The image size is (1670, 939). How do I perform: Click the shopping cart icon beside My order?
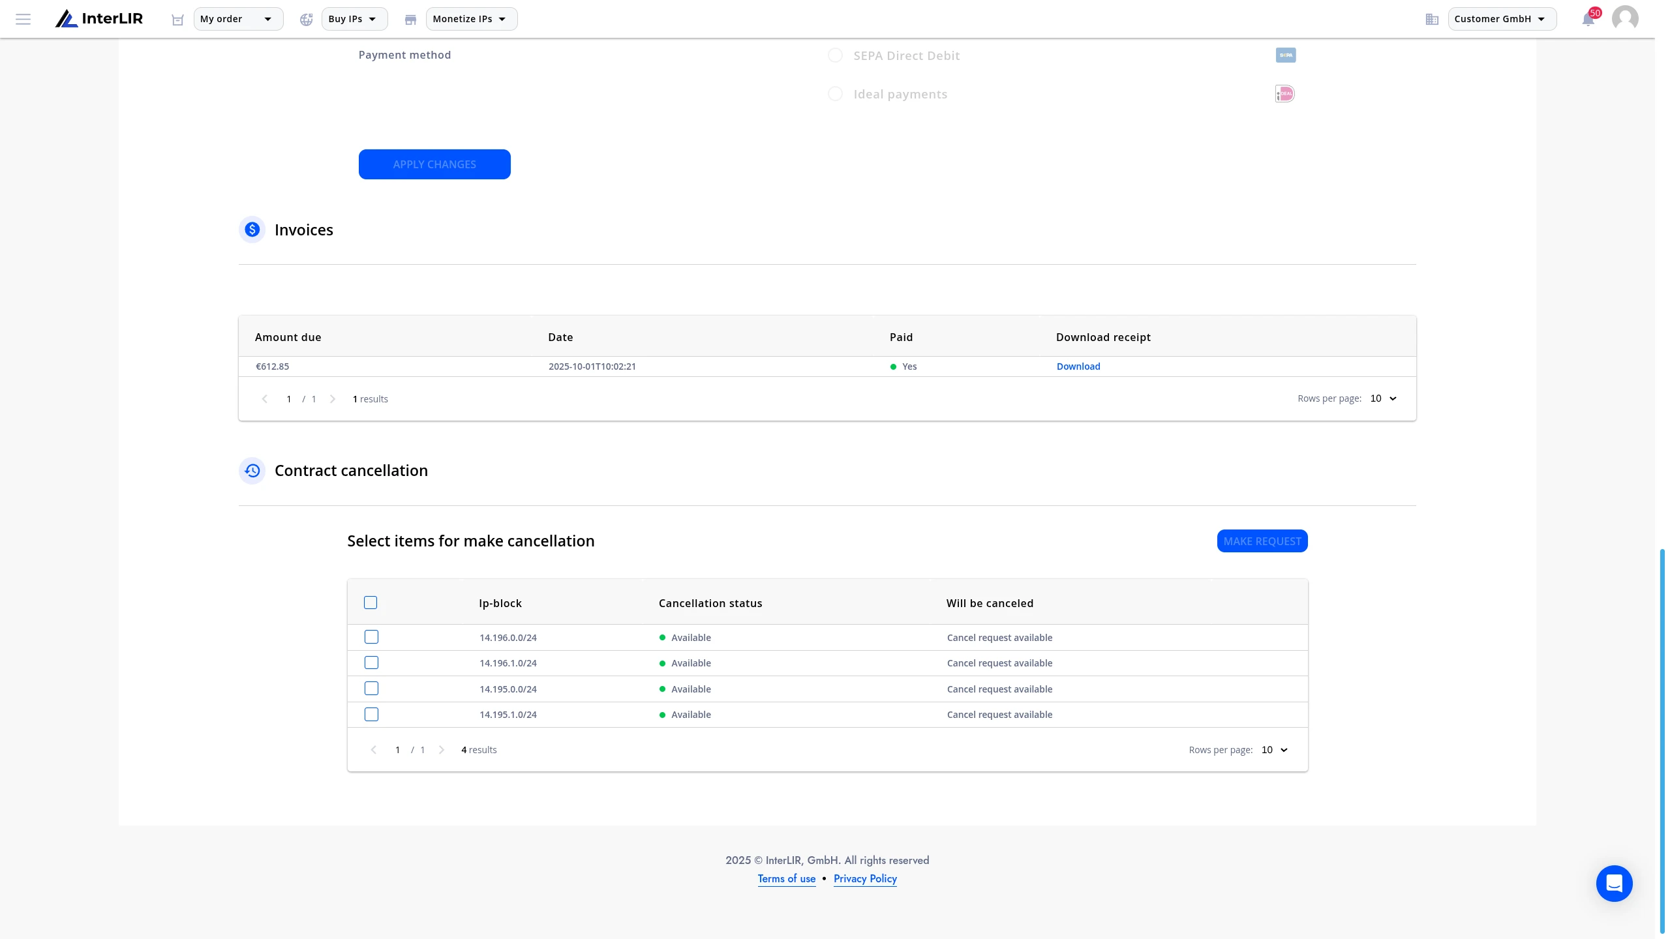(177, 20)
